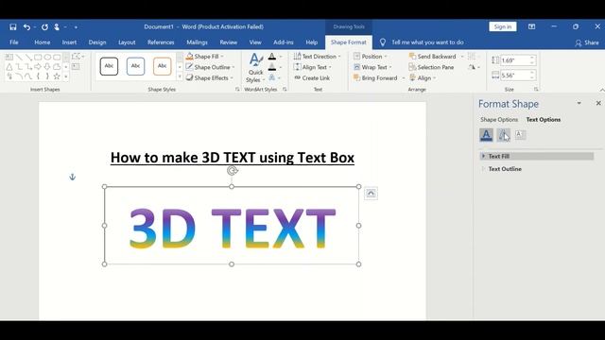Click the Touch/Mouse Mode icon

[x=57, y=27]
